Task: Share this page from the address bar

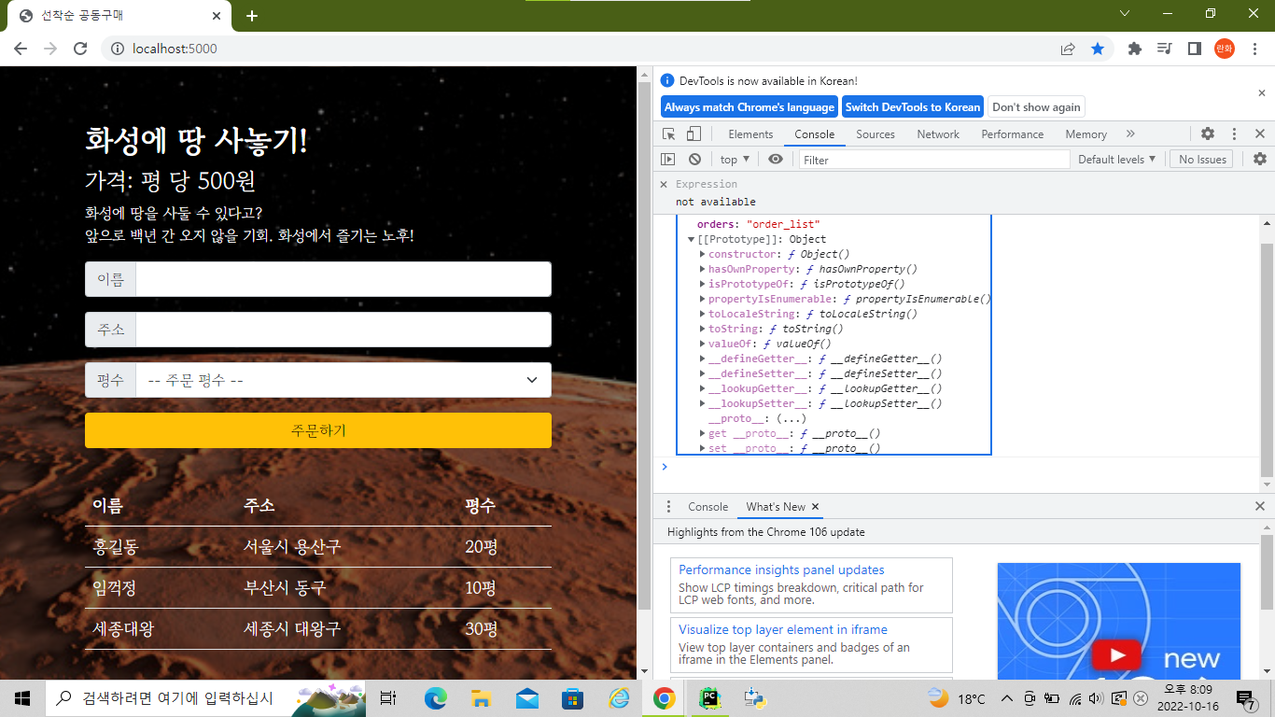Action: [1068, 49]
